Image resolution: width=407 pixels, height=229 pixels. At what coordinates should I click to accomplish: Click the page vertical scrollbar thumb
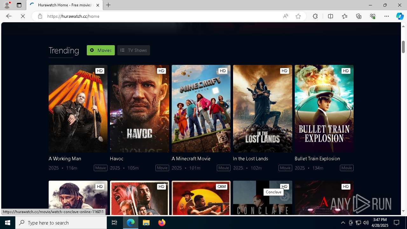coord(403,47)
